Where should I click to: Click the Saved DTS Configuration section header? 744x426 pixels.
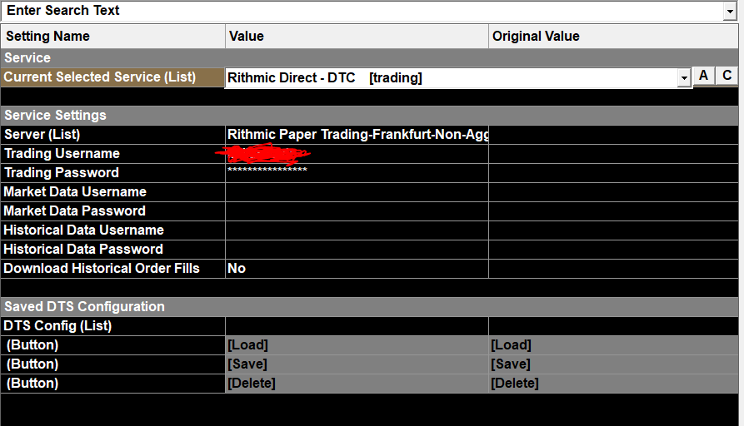[x=370, y=306]
